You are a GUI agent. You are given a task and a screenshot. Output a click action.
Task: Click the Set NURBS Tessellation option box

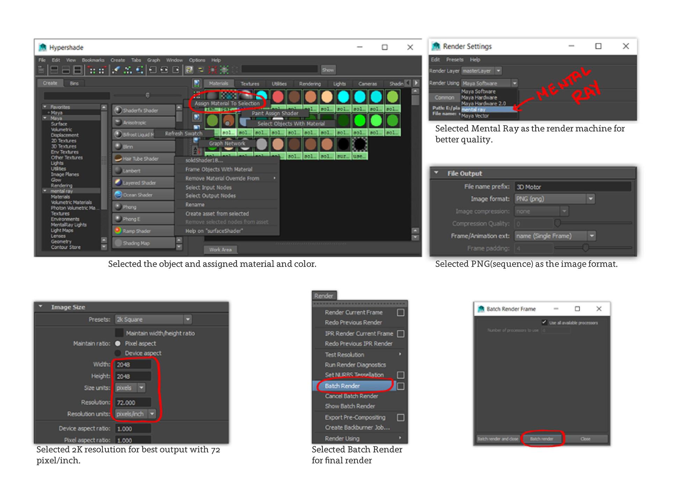(401, 375)
